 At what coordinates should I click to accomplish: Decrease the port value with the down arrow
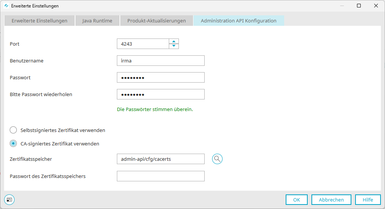tap(174, 46)
